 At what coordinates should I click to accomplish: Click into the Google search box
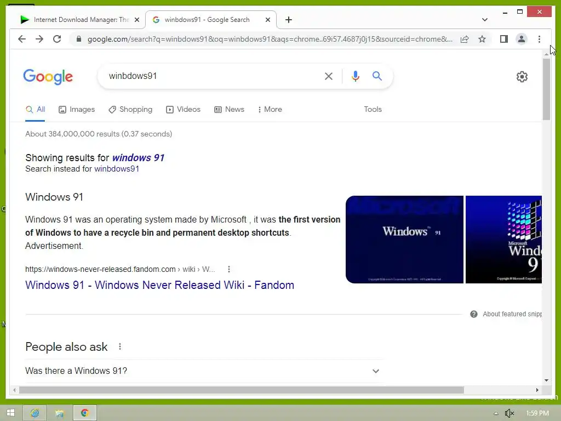click(211, 76)
